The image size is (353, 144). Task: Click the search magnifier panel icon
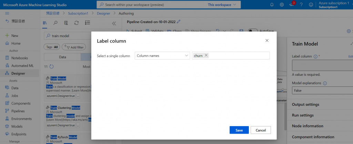(x=55, y=23)
